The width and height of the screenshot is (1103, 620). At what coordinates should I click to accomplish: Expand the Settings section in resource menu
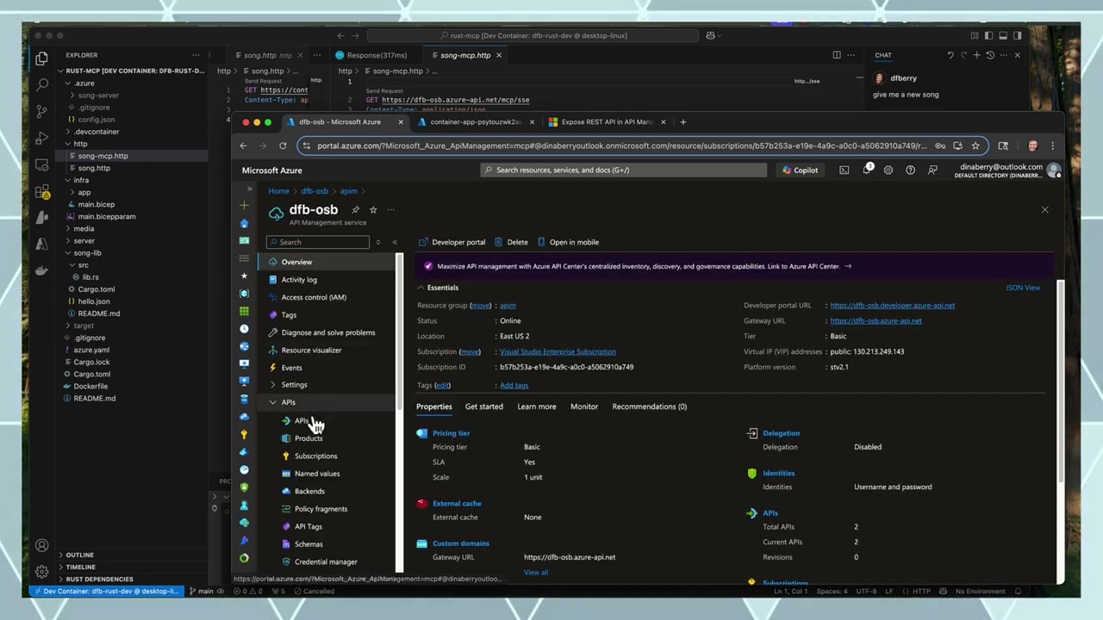coord(272,385)
